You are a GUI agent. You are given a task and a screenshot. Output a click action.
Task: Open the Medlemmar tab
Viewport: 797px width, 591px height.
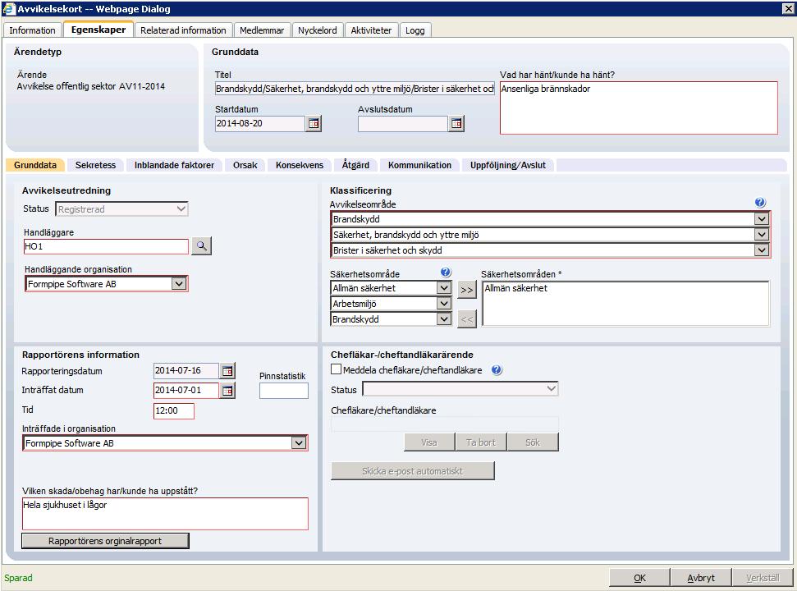point(262,30)
